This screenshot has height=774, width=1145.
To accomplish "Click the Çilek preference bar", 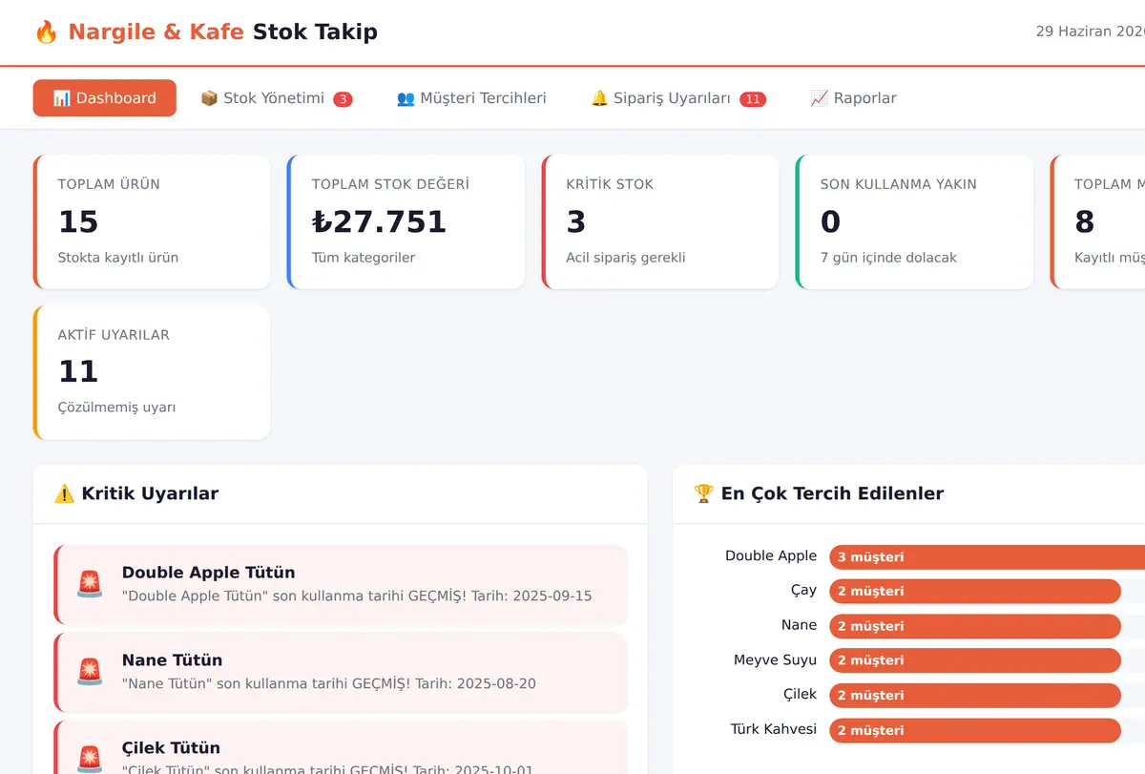I will 974,695.
